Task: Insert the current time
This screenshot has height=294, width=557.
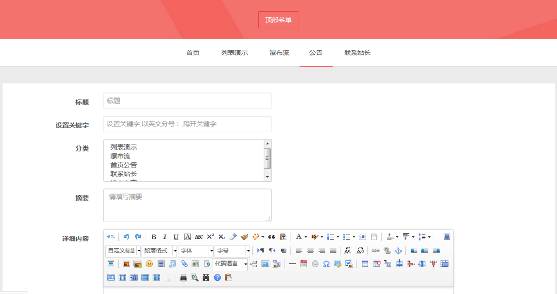Action: pyautogui.click(x=315, y=264)
